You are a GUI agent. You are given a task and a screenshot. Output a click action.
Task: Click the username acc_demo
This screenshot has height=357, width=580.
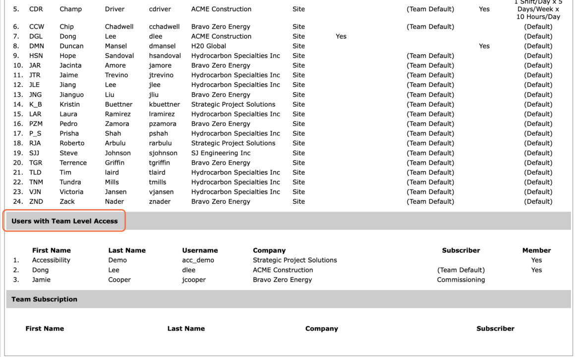click(x=198, y=260)
